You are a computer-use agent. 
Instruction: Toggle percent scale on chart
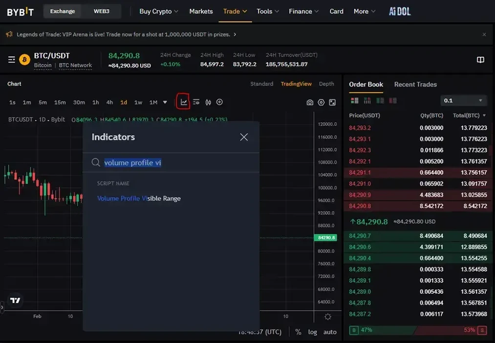click(298, 332)
